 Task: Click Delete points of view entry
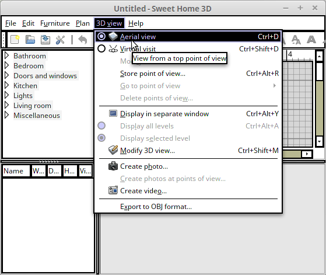188,98
